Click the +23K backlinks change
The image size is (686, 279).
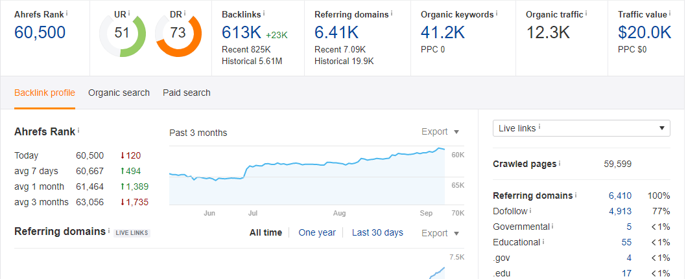276,36
